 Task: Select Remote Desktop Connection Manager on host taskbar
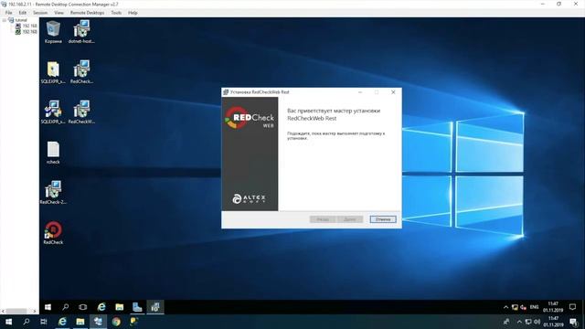click(x=98, y=322)
